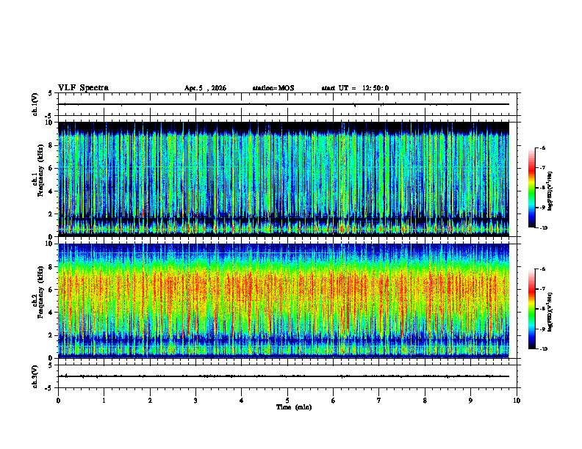582x449 pixels.
Task: Click the "7" tick on the time axis
Action: [379, 401]
